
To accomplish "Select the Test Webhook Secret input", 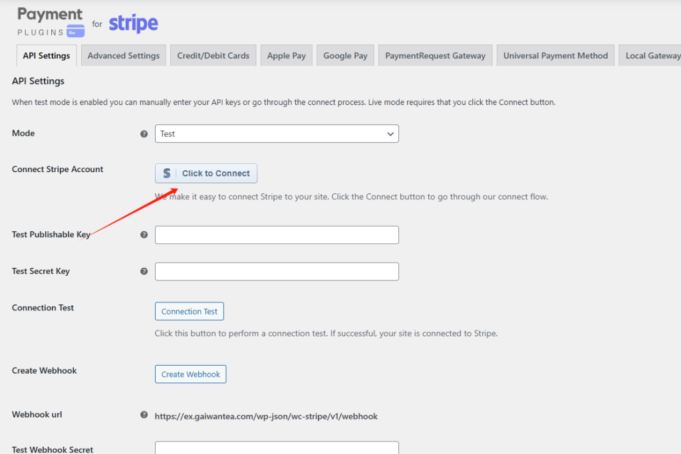I will coord(277,448).
